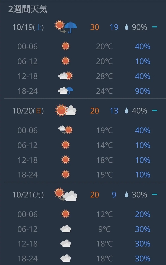Viewport: 166px width, 265px height.
Task: Click the raindrop icon beside 30%
Action: click(x=126, y=195)
